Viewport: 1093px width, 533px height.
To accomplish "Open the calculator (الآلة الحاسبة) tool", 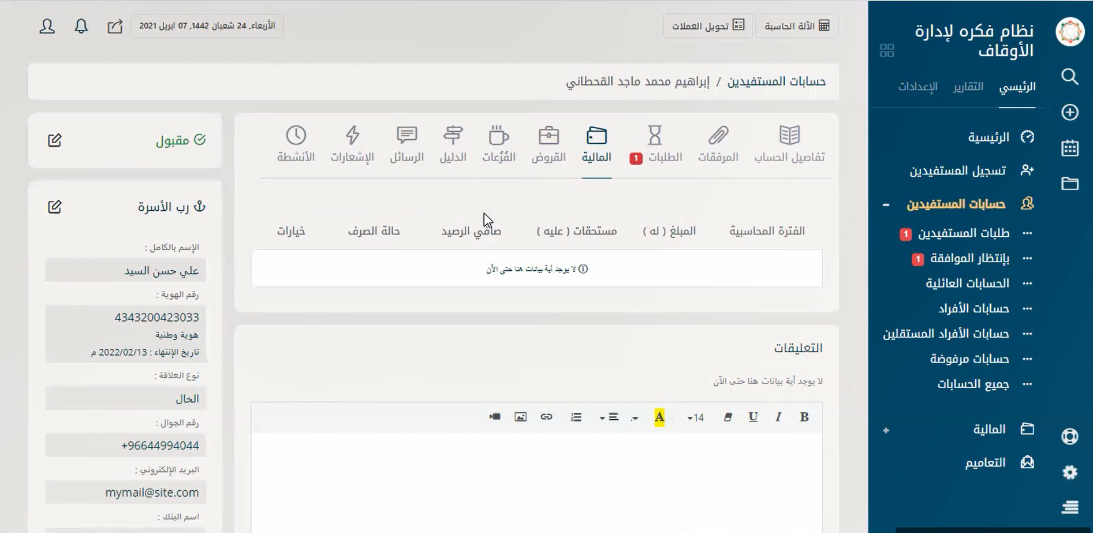I will [x=797, y=26].
